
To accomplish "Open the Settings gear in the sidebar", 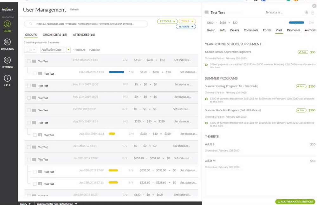I will (7, 62).
